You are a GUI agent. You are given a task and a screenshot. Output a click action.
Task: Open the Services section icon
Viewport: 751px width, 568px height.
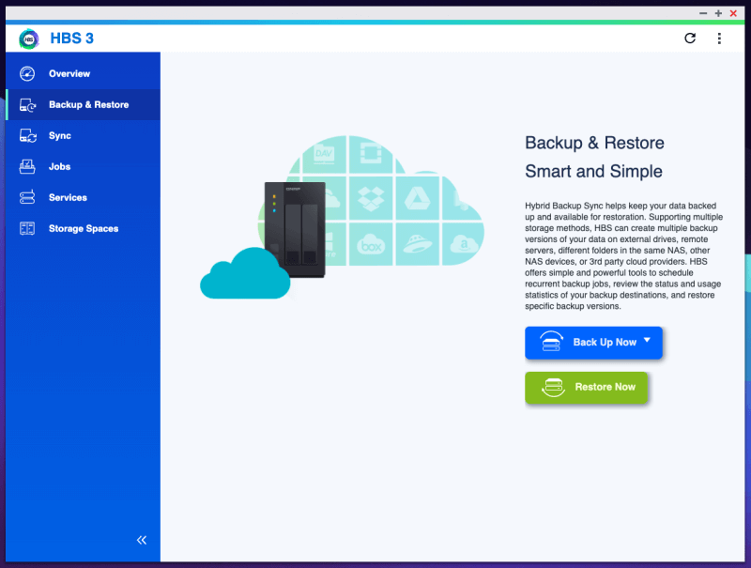tap(27, 198)
